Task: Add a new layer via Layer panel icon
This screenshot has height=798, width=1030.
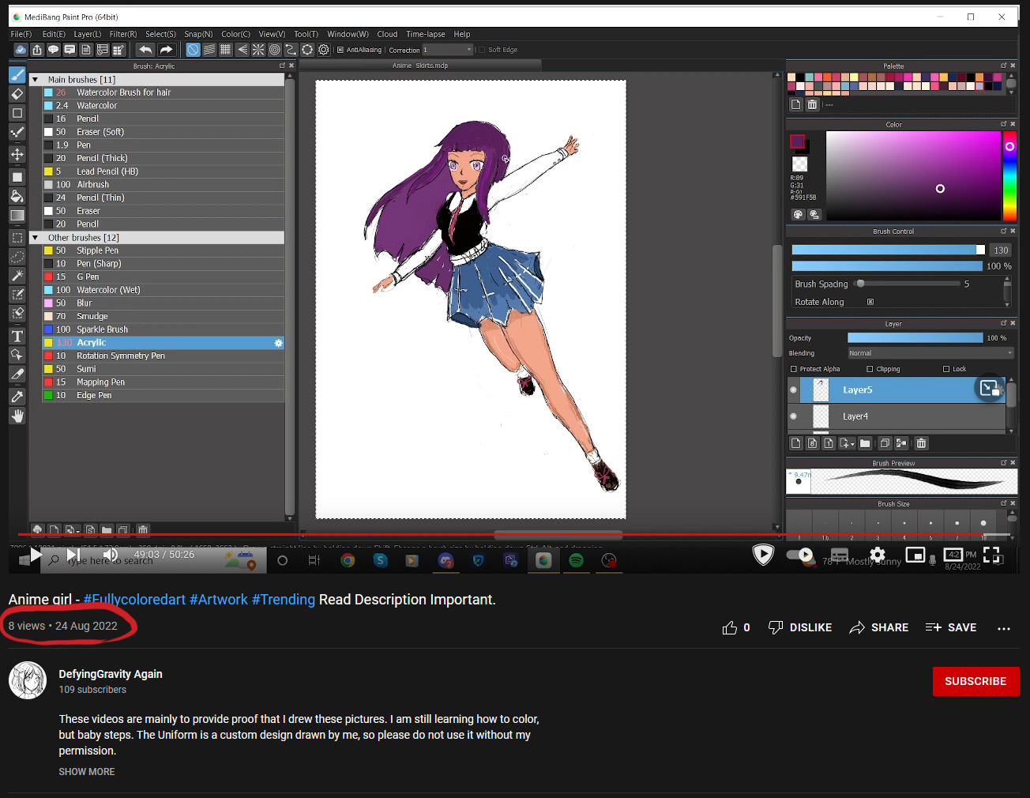Action: pos(796,443)
